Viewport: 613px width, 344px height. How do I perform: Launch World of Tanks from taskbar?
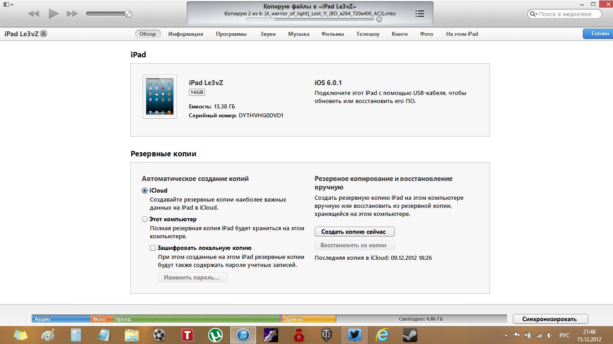pyautogui.click(x=326, y=335)
